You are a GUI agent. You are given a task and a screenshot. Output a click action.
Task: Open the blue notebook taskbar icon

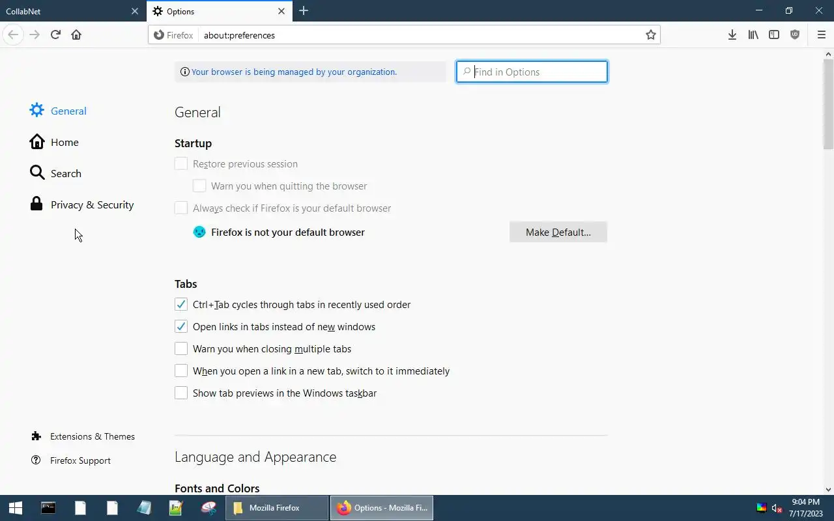pyautogui.click(x=144, y=508)
